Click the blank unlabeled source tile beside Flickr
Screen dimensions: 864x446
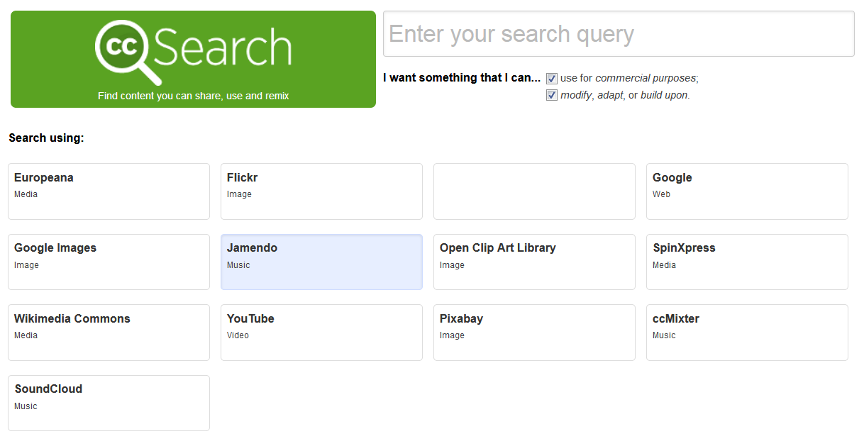pyautogui.click(x=534, y=191)
